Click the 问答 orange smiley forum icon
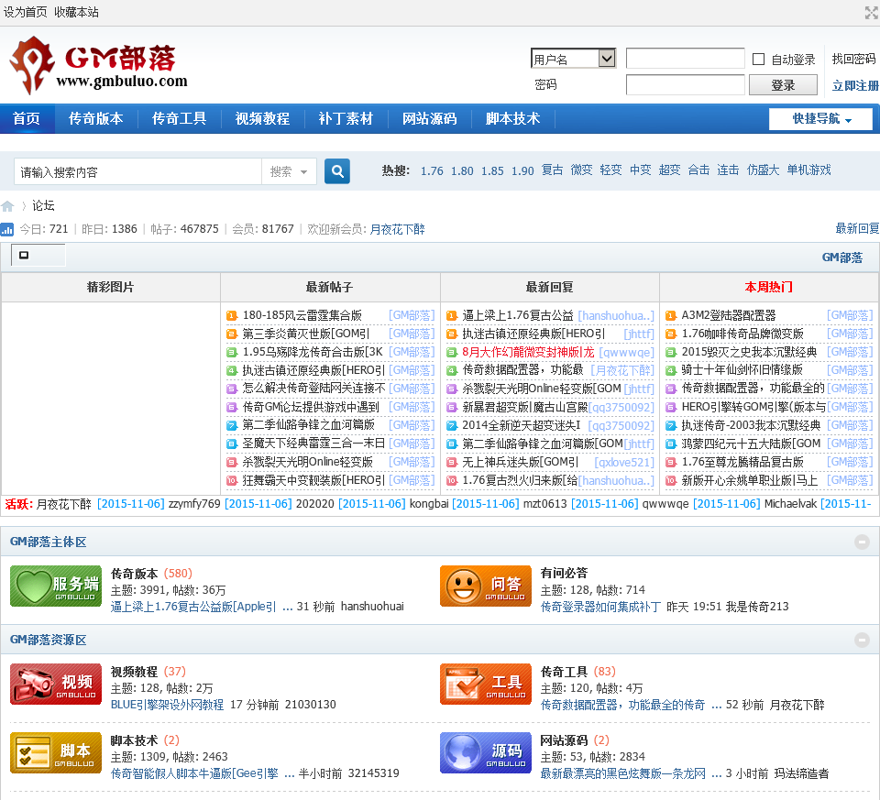880x800 pixels. 486,586
